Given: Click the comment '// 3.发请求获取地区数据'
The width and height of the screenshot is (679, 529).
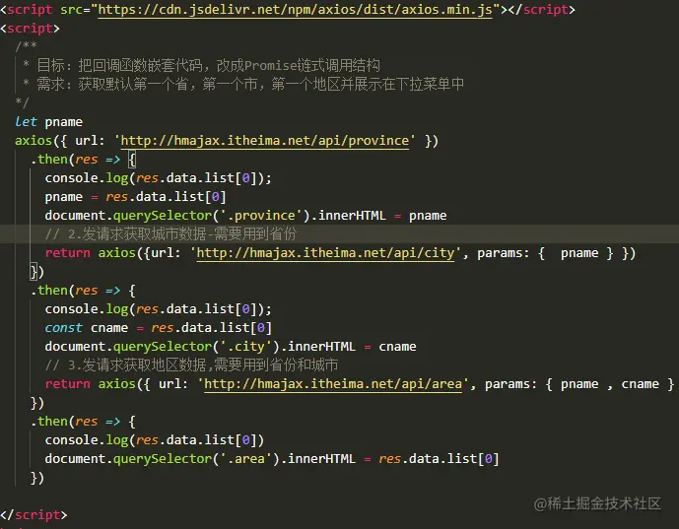Looking at the screenshot, I should click(x=191, y=365).
